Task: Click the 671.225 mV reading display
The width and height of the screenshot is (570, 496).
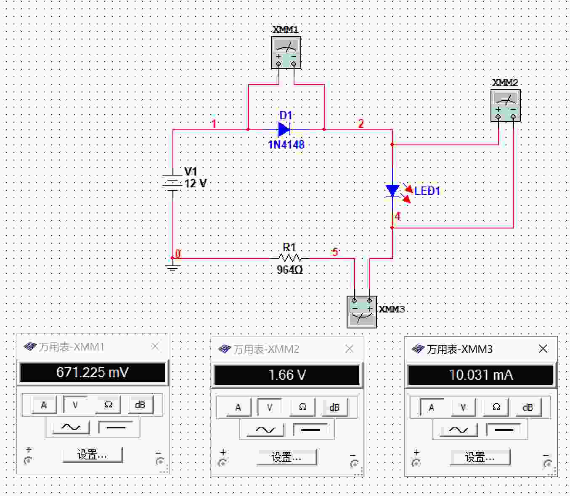Action: [93, 373]
